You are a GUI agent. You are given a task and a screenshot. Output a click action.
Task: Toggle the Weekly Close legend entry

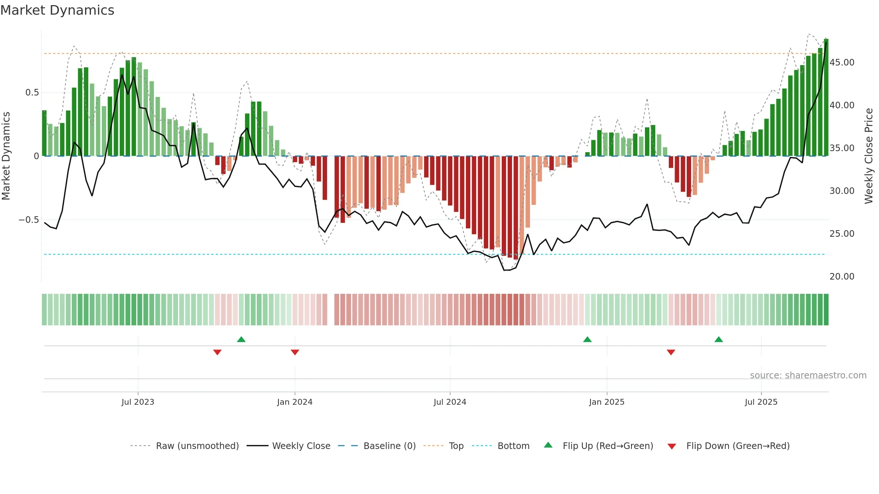(289, 446)
